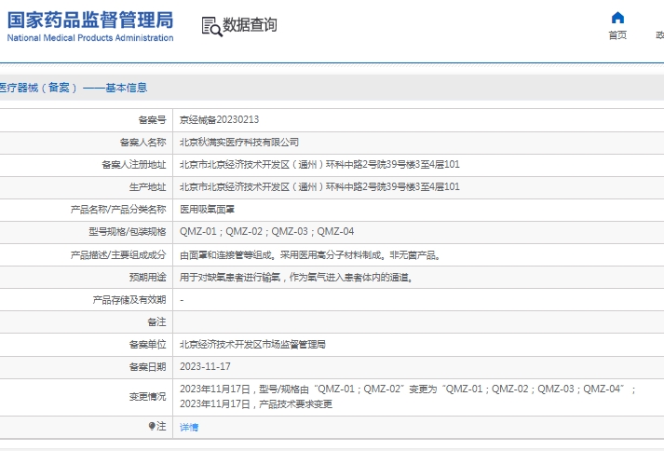Viewport: 664px width, 451px height.
Task: Click the 国家药品监督管理局 logo
Action: [x=90, y=20]
